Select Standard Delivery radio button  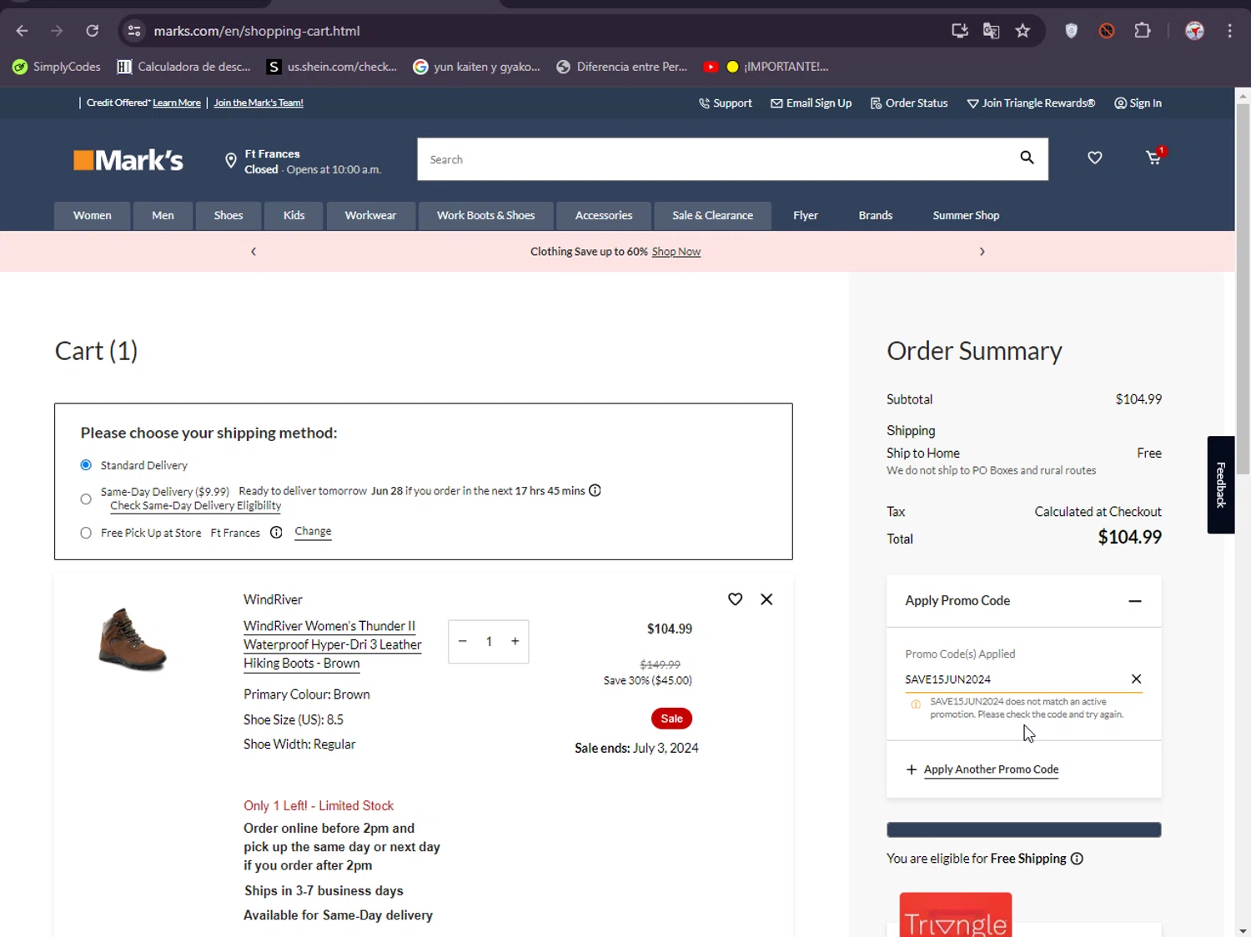point(86,465)
